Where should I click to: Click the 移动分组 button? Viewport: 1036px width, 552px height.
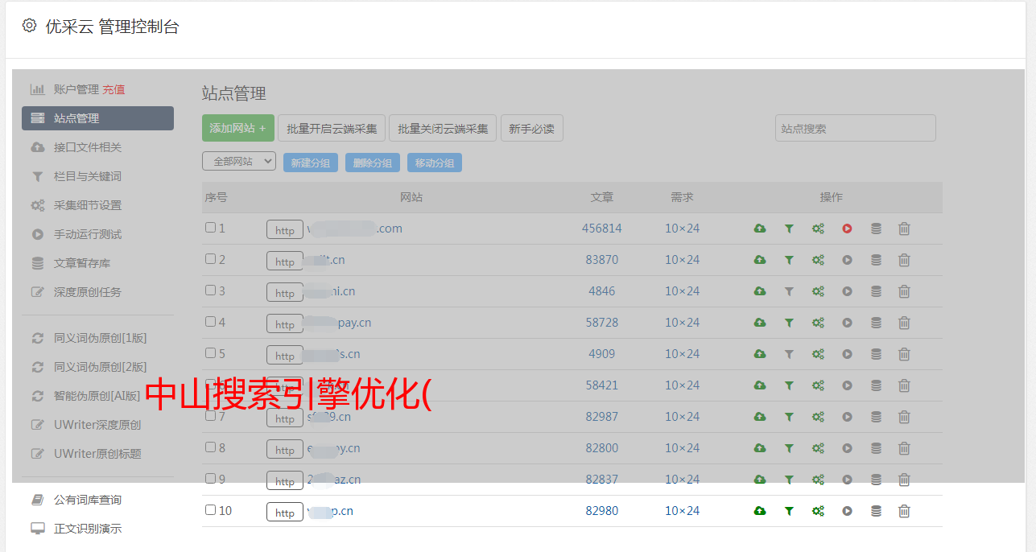click(435, 163)
